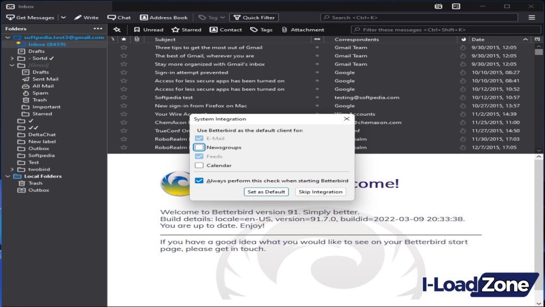Enable the Newsgroups checkbox

200,147
